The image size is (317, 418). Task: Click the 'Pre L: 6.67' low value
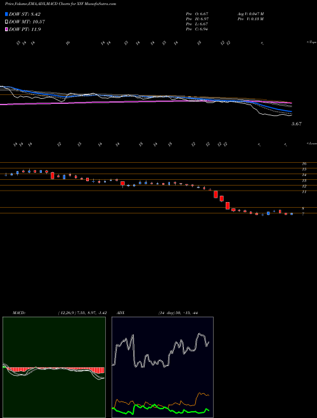point(197,24)
